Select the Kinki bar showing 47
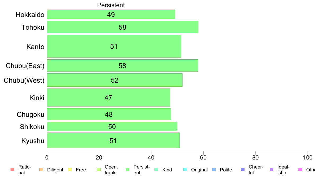Screen dimensions: 315x195 (108, 97)
